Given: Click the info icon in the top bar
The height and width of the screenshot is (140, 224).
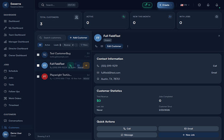Looking at the screenshot, I should [x=199, y=5].
